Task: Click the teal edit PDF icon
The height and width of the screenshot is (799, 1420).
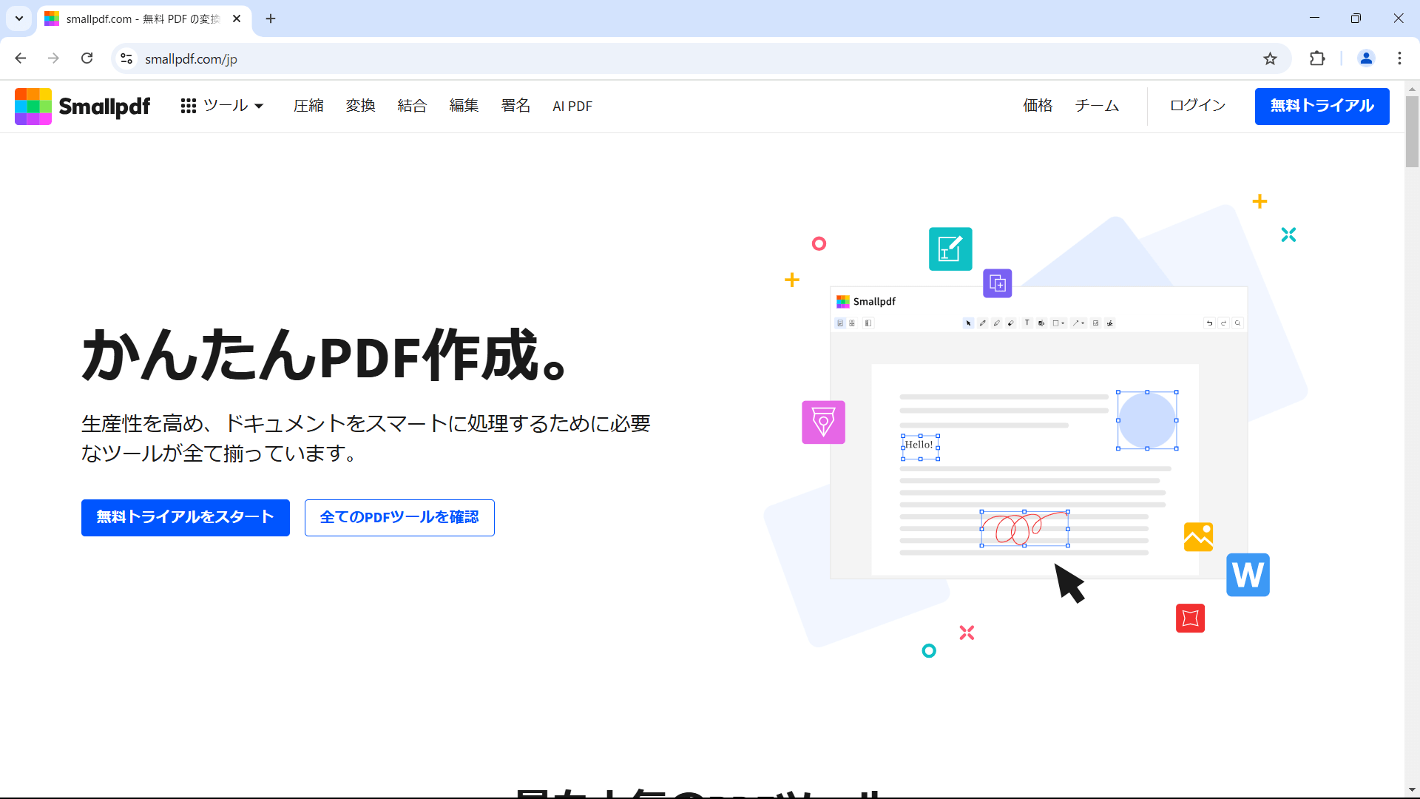Action: tap(950, 249)
